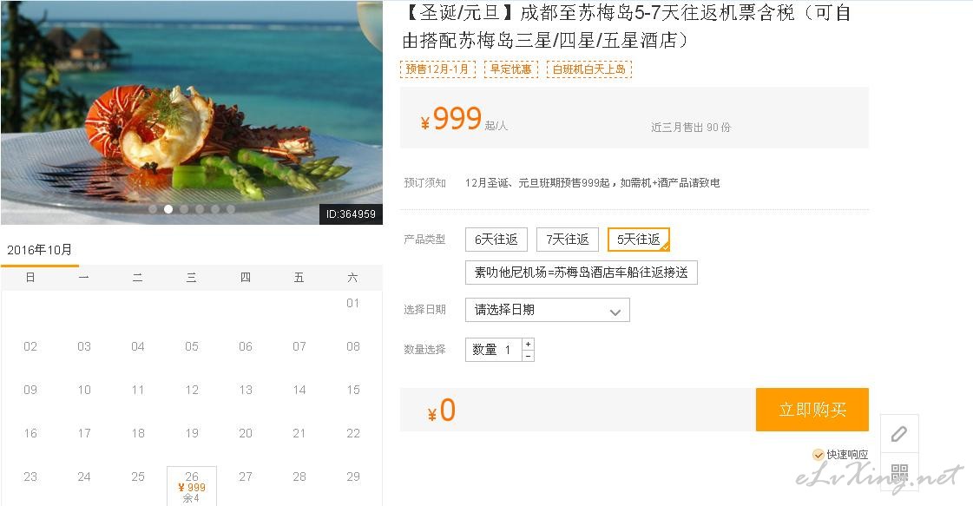Screen dimensions: 973x506
Task: Open the 请选择日期 date dropdown
Action: point(548,310)
